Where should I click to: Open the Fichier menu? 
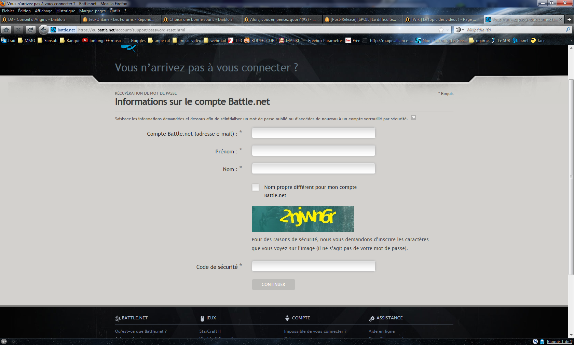point(8,11)
